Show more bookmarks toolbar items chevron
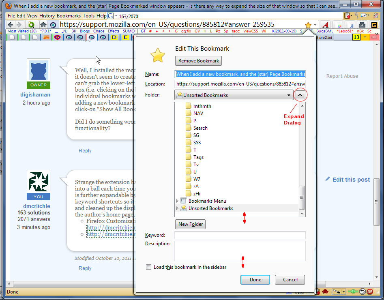 point(377,34)
